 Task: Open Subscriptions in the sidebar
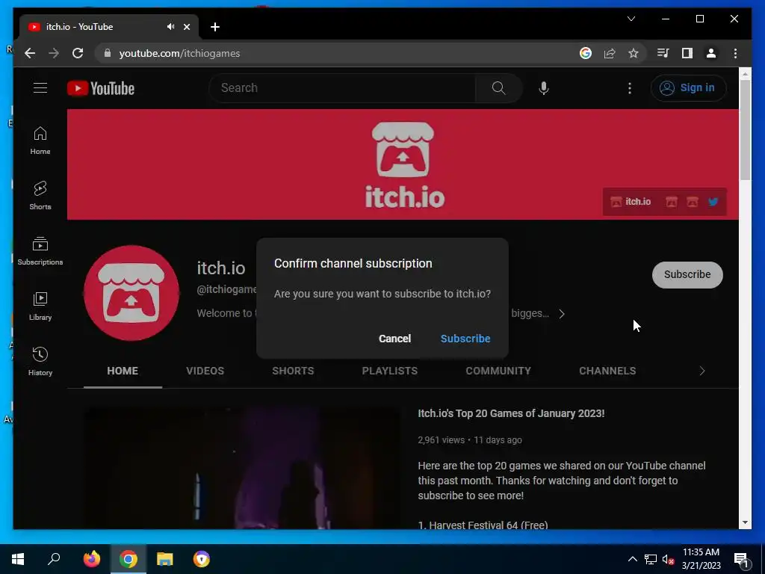click(x=40, y=251)
